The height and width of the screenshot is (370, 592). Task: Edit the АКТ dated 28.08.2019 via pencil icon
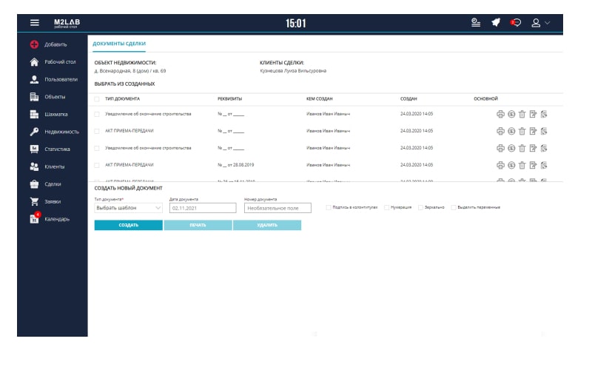533,165
